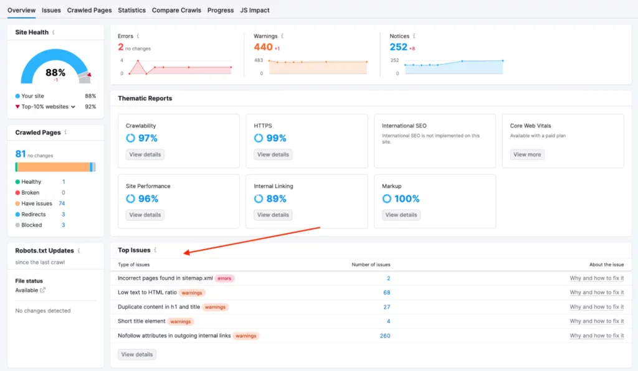Click the Crawled Pages stacked progress bar

(x=55, y=167)
